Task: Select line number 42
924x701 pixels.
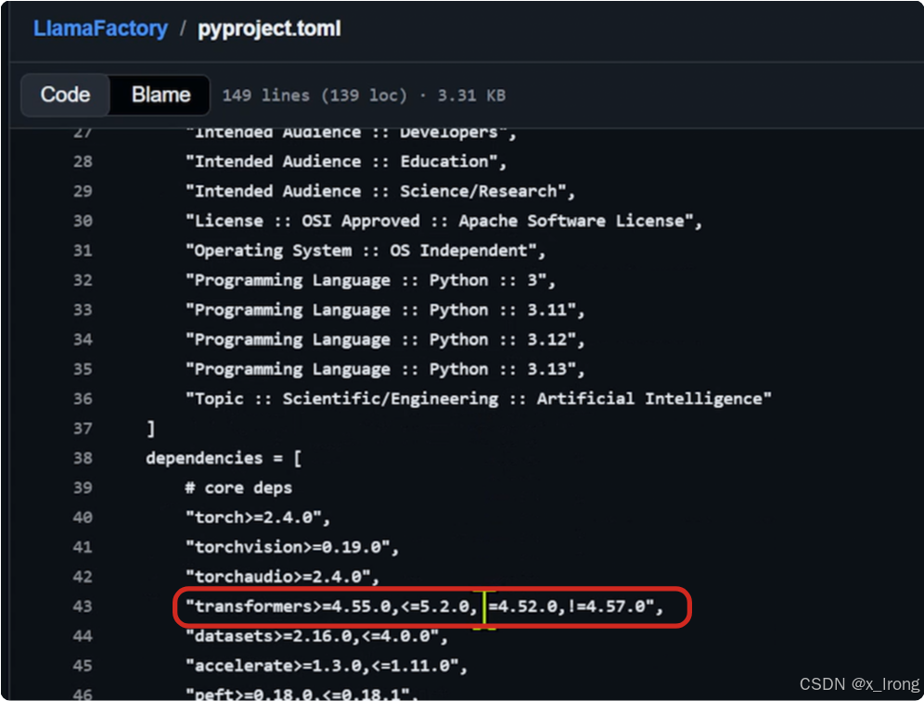Action: click(83, 577)
